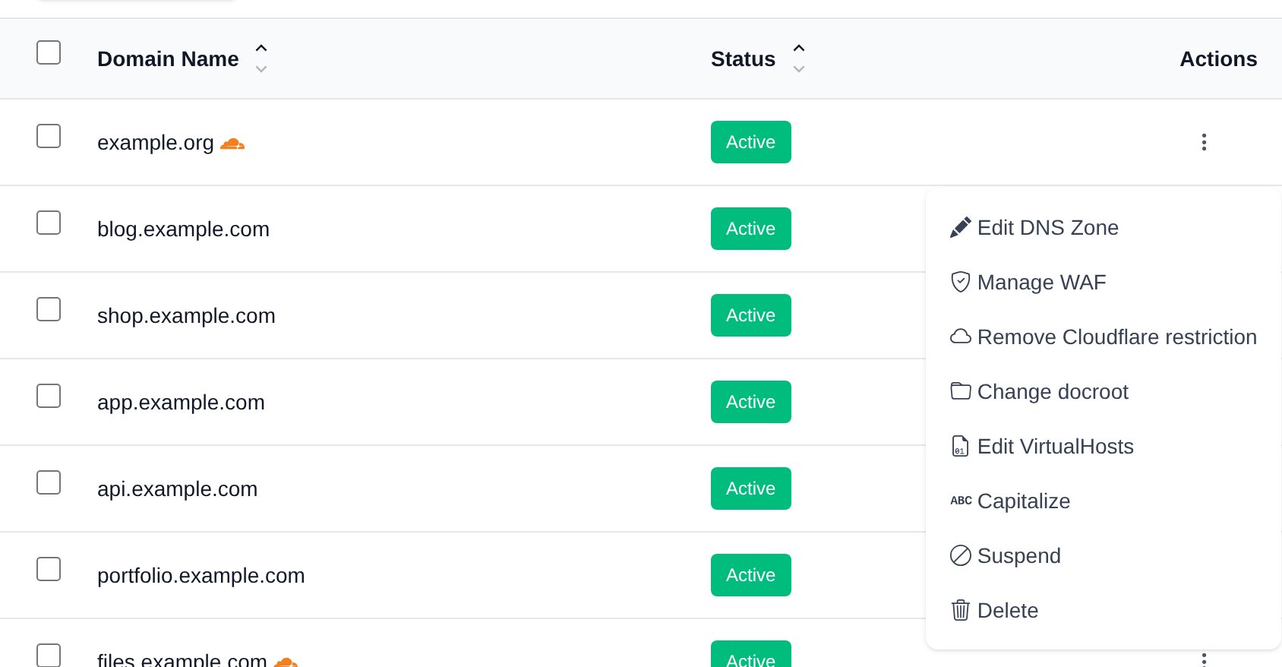1282x667 pixels.
Task: Click the file icon for Edit VirtualHosts
Action: (x=961, y=446)
